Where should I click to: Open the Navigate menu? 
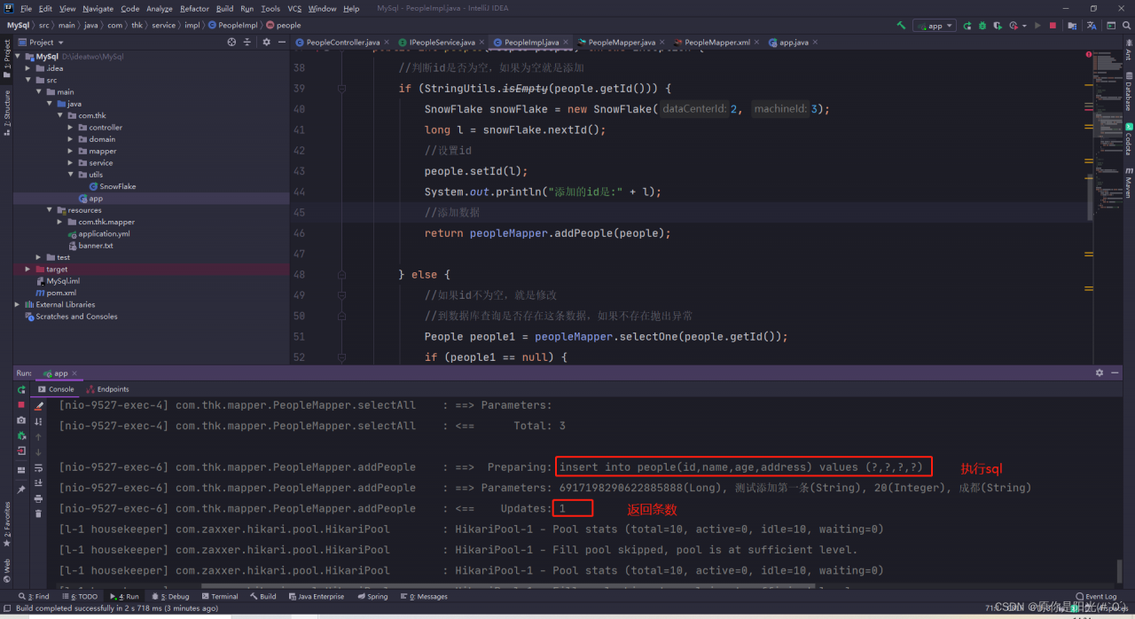(98, 8)
